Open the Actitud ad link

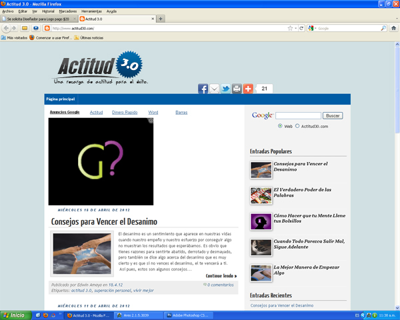tap(96, 112)
